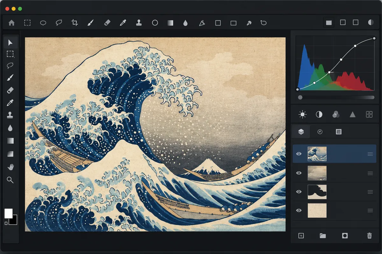Toggle the eye on the plain beige layer
Image resolution: width=382 pixels, height=254 pixels.
299,210
